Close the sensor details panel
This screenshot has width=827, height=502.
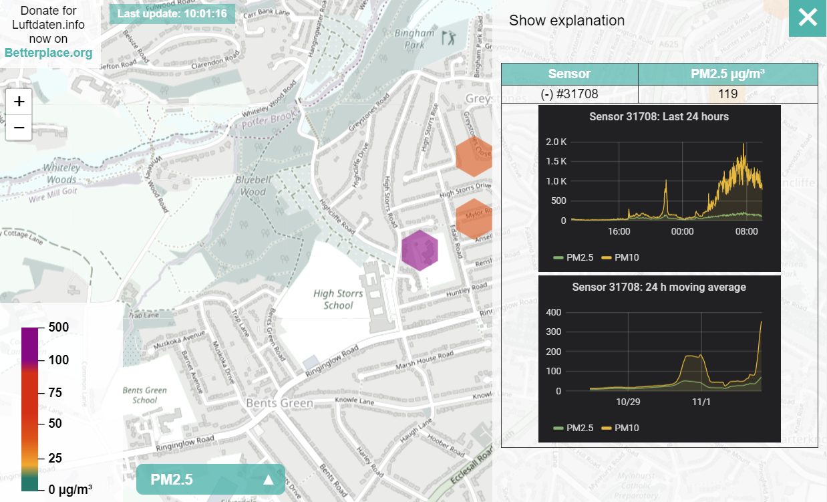click(808, 18)
